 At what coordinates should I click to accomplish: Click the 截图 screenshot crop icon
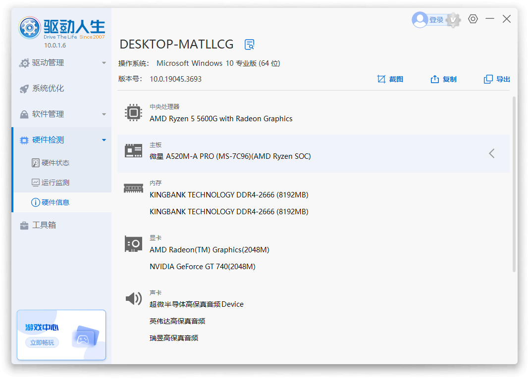(x=381, y=79)
